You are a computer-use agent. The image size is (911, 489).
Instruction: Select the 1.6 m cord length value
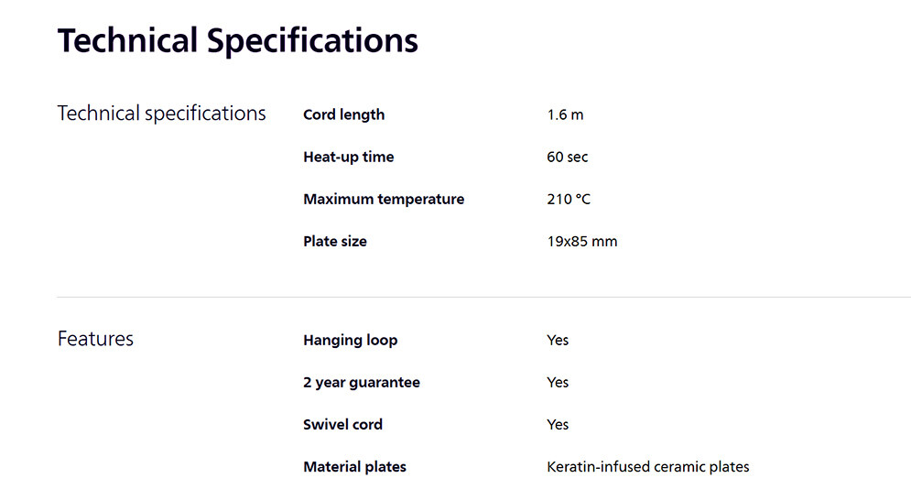565,114
